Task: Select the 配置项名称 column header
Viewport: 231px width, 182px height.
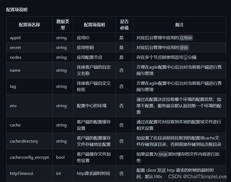Action: [29, 25]
